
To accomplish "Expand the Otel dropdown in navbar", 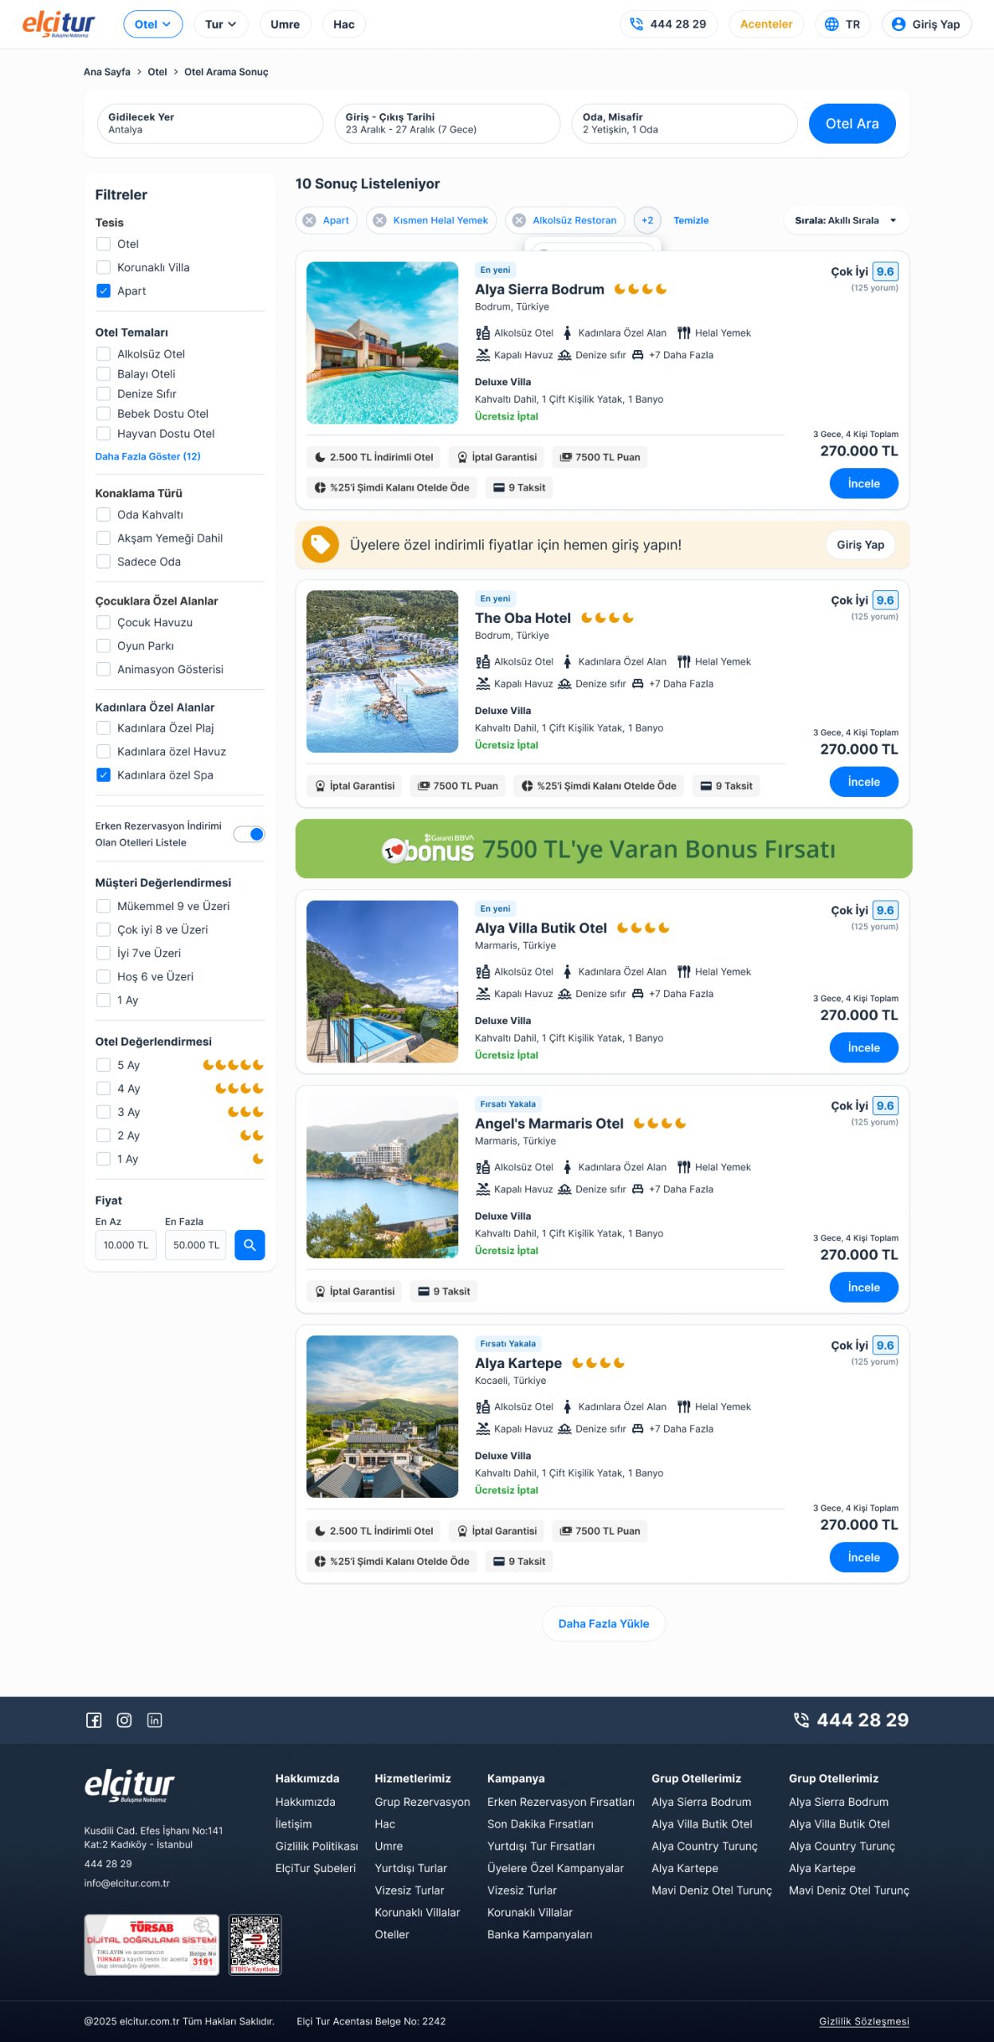I will click(153, 24).
